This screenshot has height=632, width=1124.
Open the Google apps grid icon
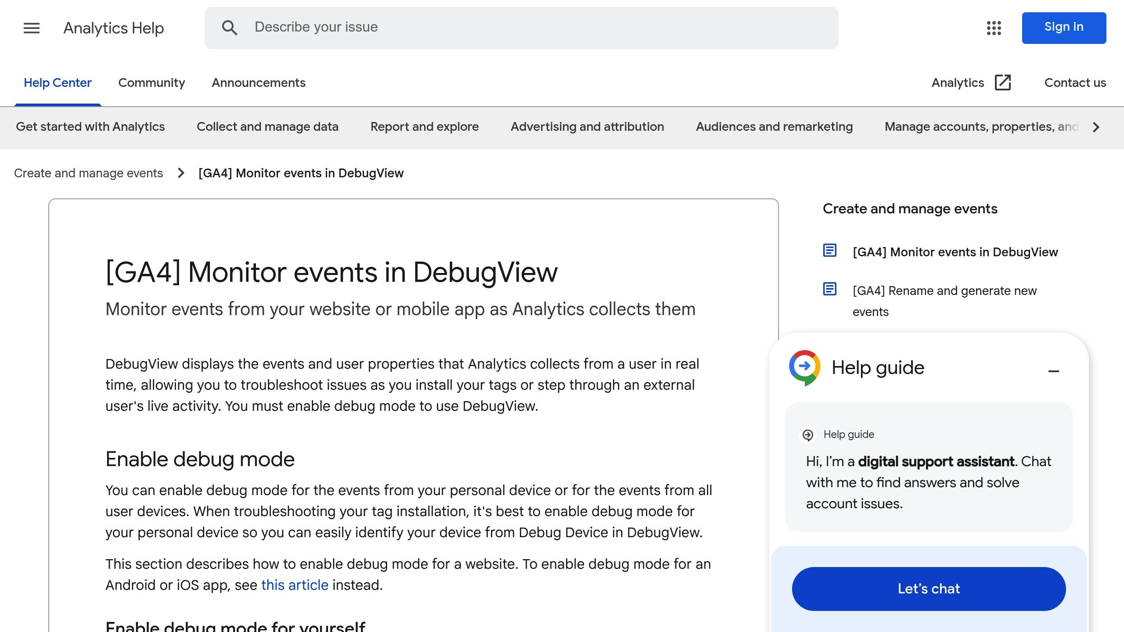click(994, 28)
